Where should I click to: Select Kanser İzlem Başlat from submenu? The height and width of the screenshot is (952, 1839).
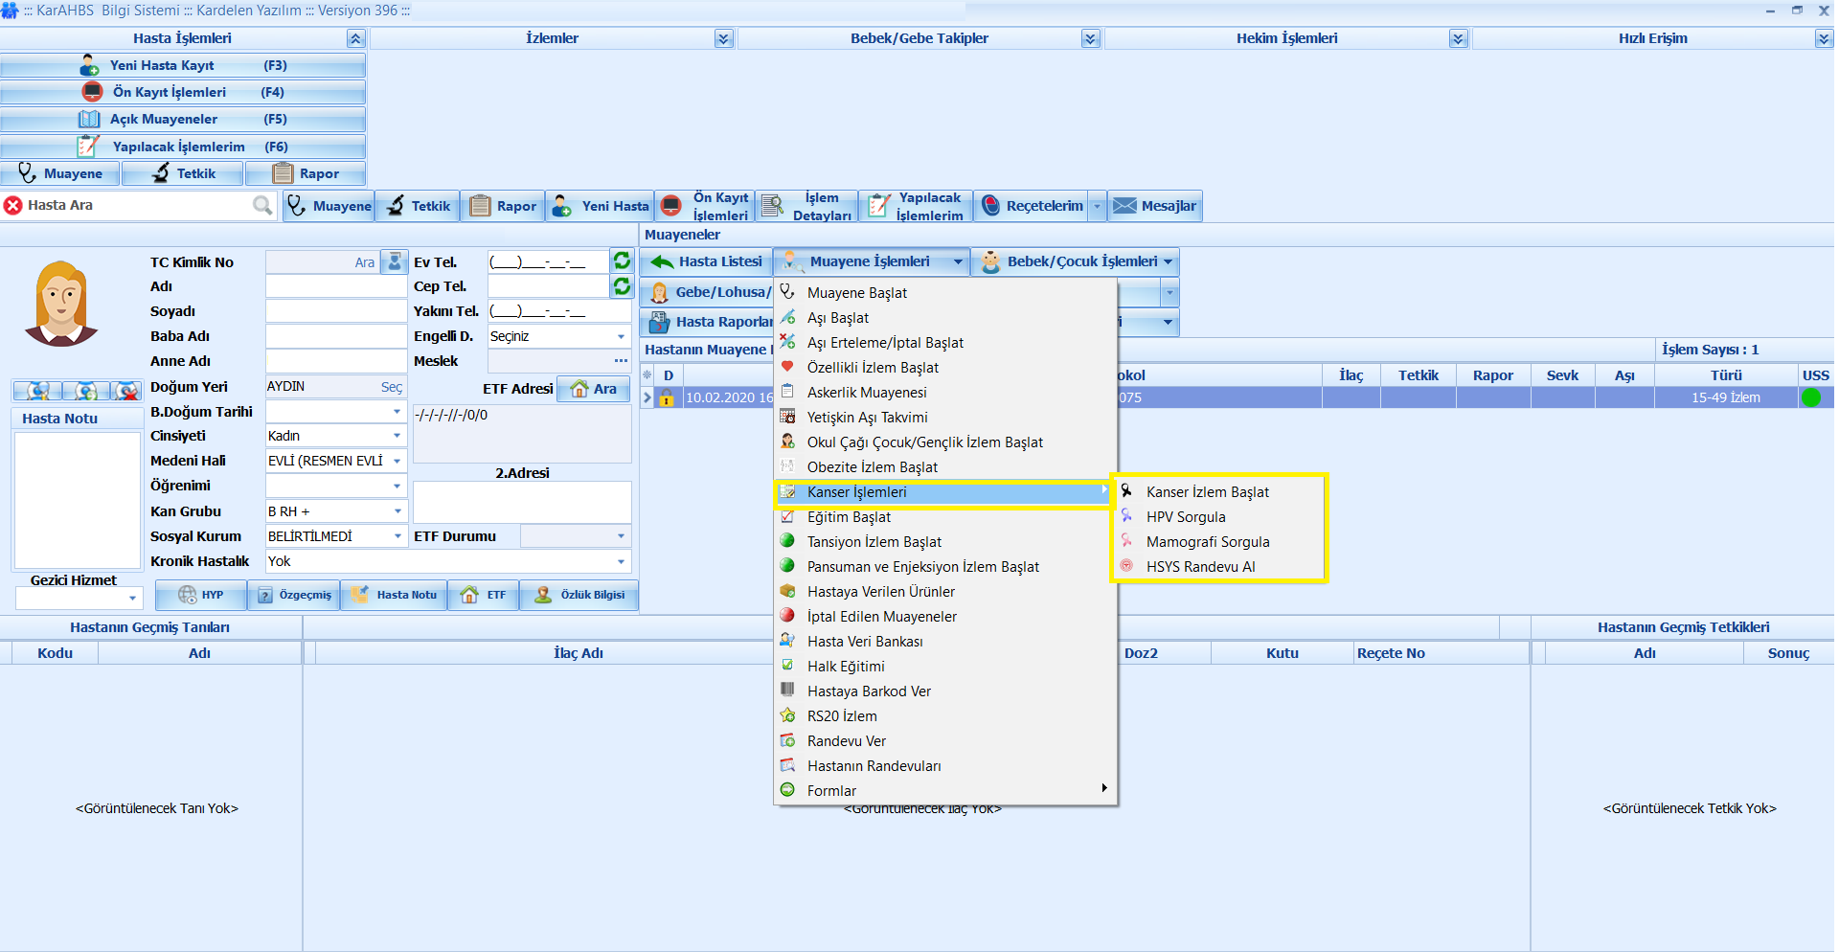(1207, 492)
